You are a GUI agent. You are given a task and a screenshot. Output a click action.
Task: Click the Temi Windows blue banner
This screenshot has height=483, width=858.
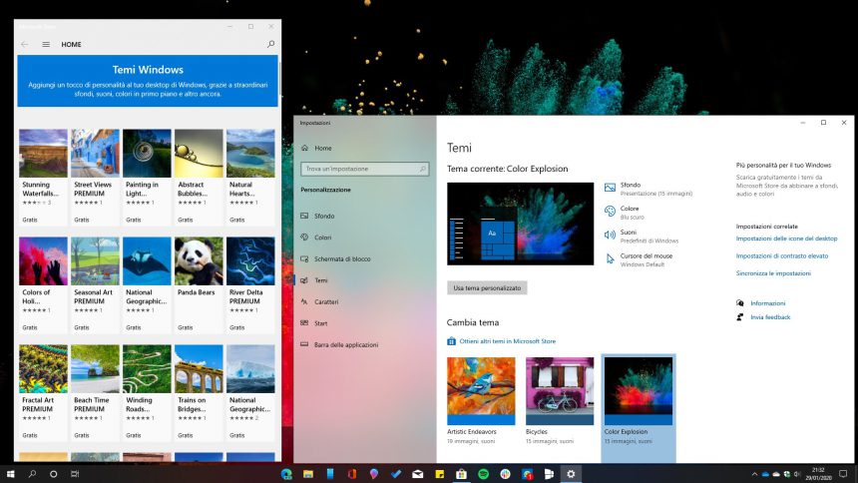(148, 81)
